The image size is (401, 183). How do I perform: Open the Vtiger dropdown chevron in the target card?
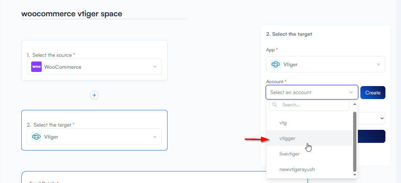coord(155,137)
